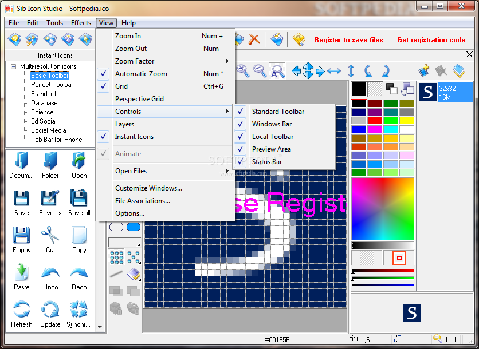Expand the Zoom Factor submenu

click(165, 61)
